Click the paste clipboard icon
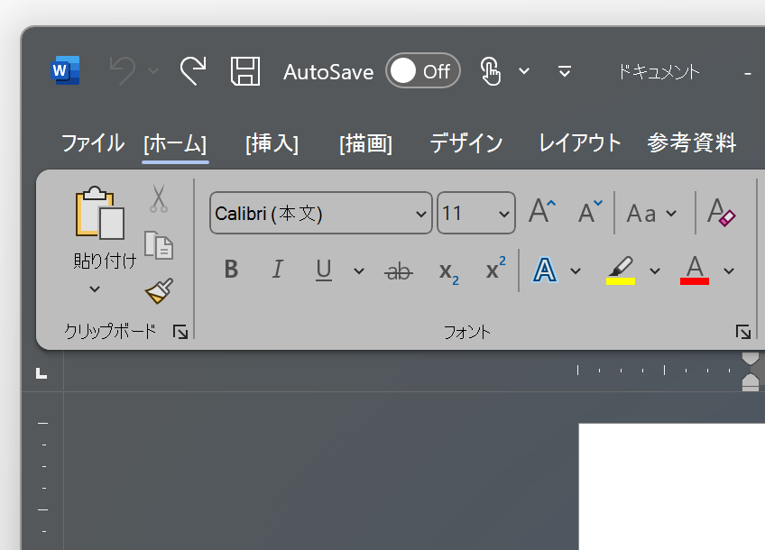This screenshot has width=765, height=550. pyautogui.click(x=99, y=213)
